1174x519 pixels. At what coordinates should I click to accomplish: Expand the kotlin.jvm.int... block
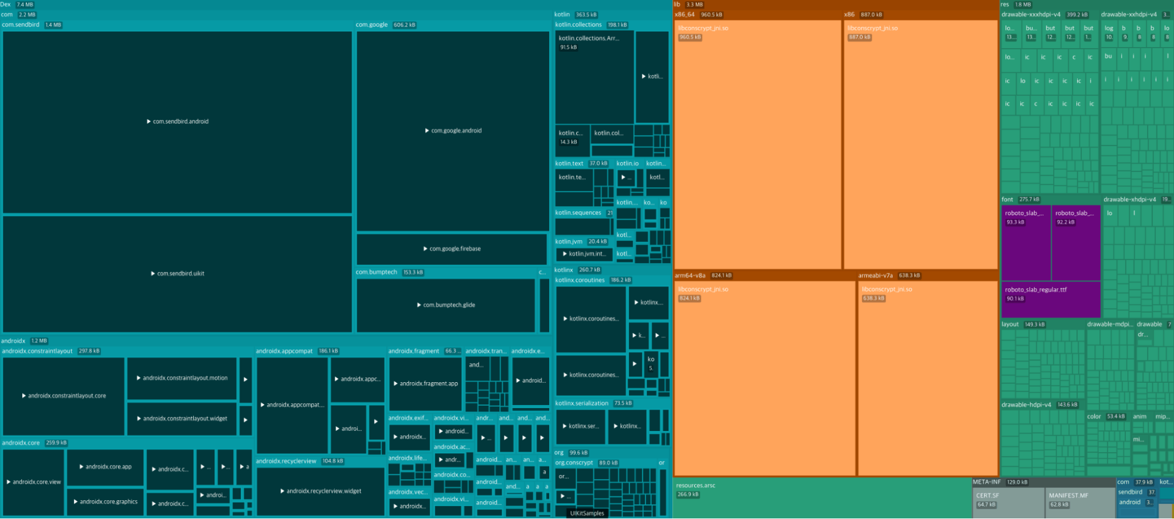tap(584, 254)
